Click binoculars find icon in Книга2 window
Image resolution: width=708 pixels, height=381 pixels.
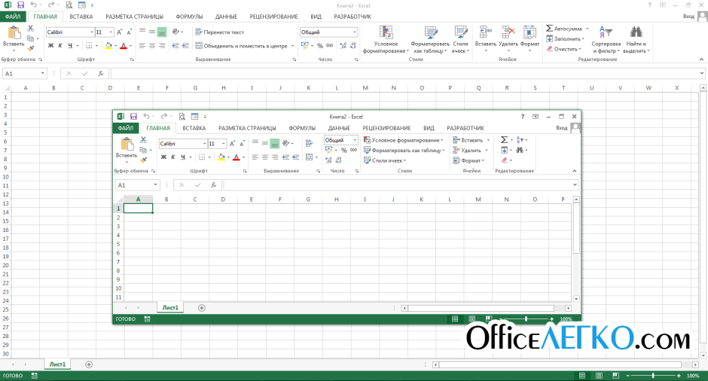520,150
